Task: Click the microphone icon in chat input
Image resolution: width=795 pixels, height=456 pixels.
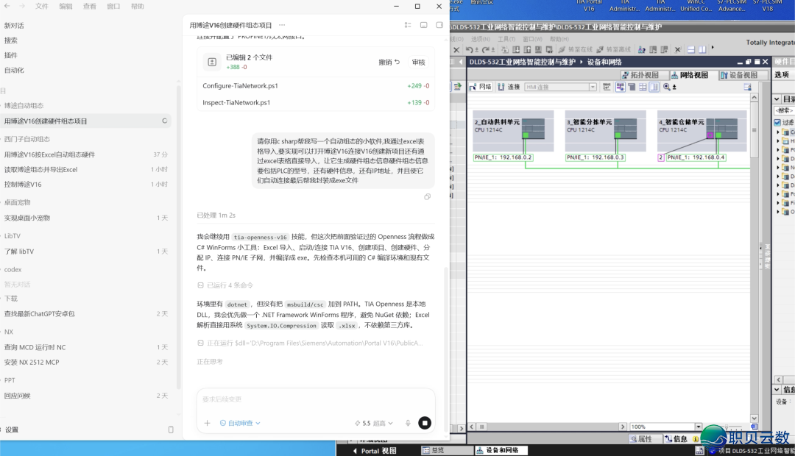Action: click(x=408, y=423)
